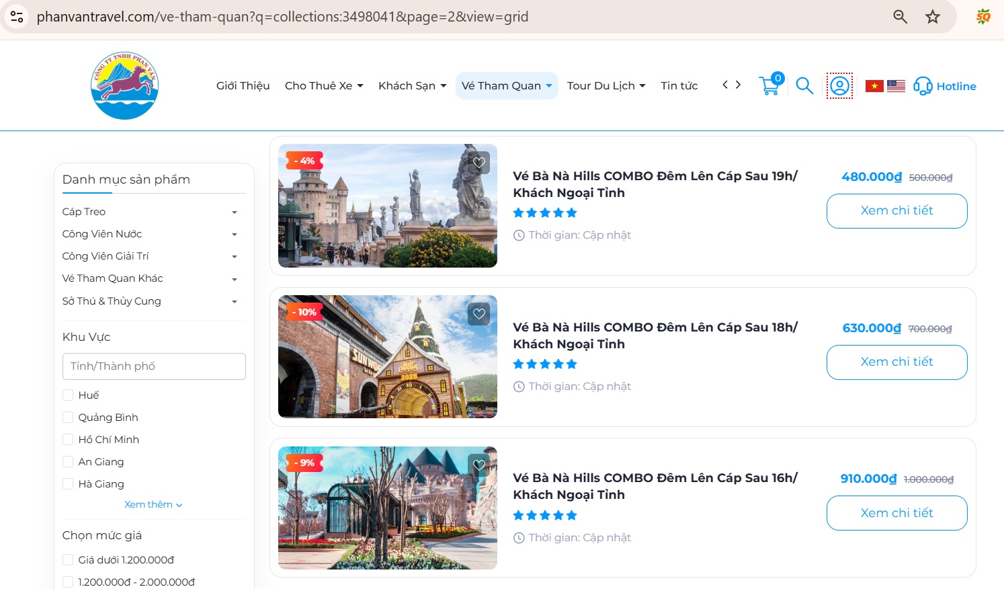
Task: Expand the Công Viên Nước category
Action: 234,235
